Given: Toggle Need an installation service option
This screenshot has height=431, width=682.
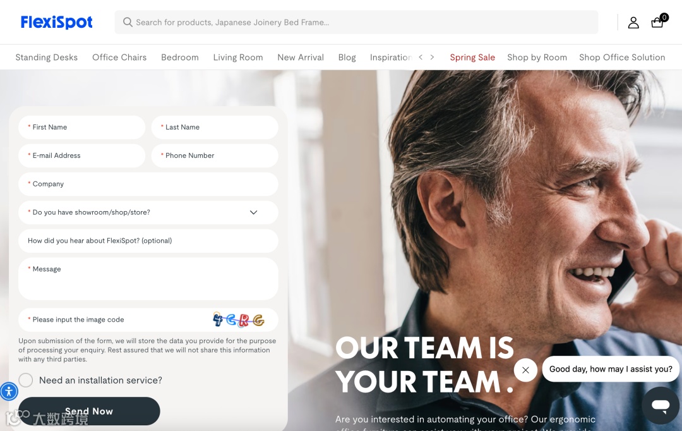Looking at the screenshot, I should (x=26, y=380).
